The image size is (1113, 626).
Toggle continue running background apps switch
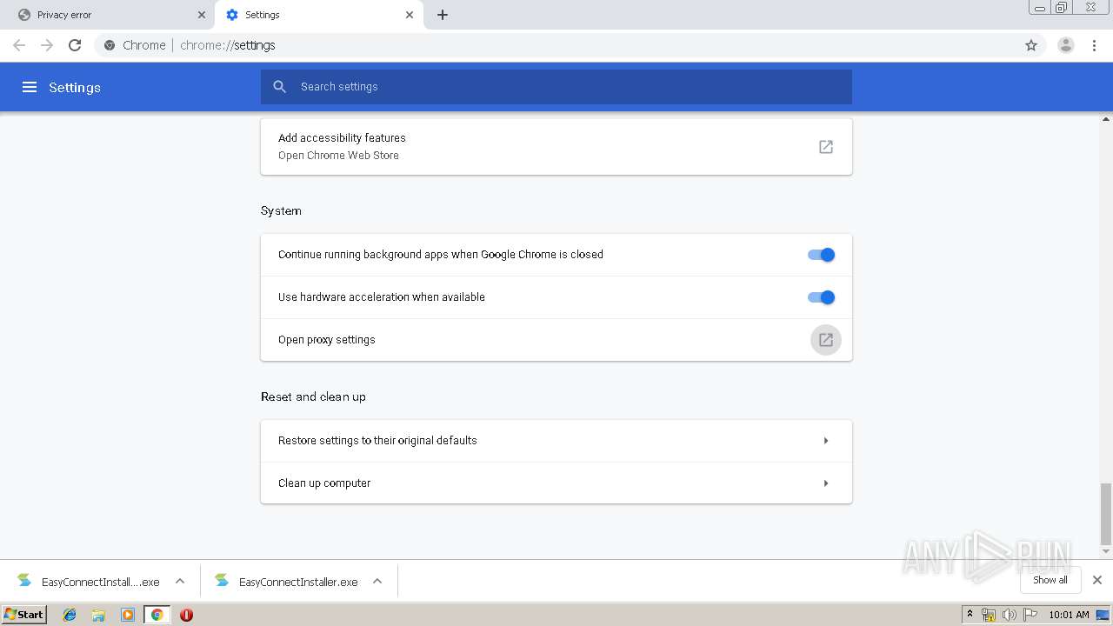pos(821,255)
